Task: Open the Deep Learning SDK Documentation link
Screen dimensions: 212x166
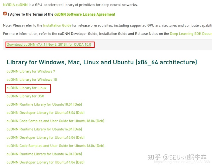Action: coord(191,34)
